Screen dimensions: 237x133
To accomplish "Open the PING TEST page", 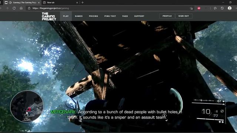I will [x=110, y=16].
